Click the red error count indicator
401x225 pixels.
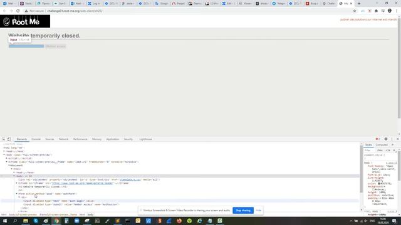pyautogui.click(x=378, y=139)
